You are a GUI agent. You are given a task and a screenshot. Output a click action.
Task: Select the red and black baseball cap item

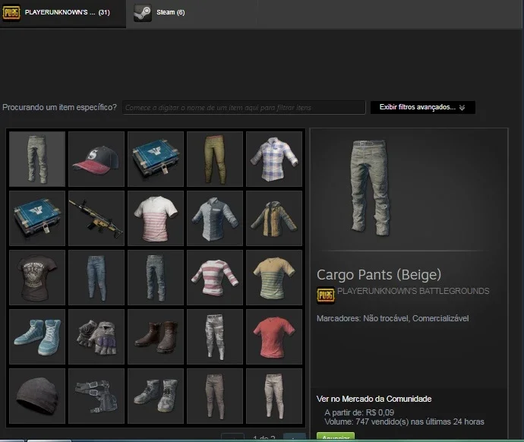(x=96, y=159)
